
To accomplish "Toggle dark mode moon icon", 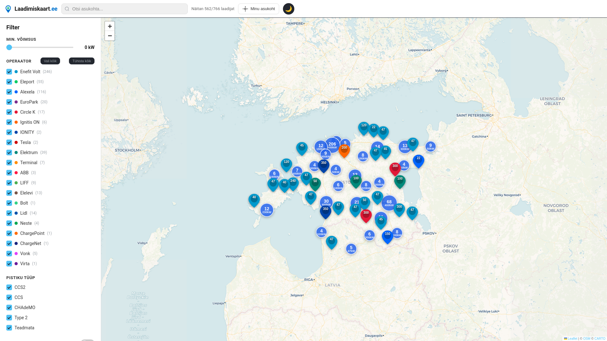I will click(288, 9).
